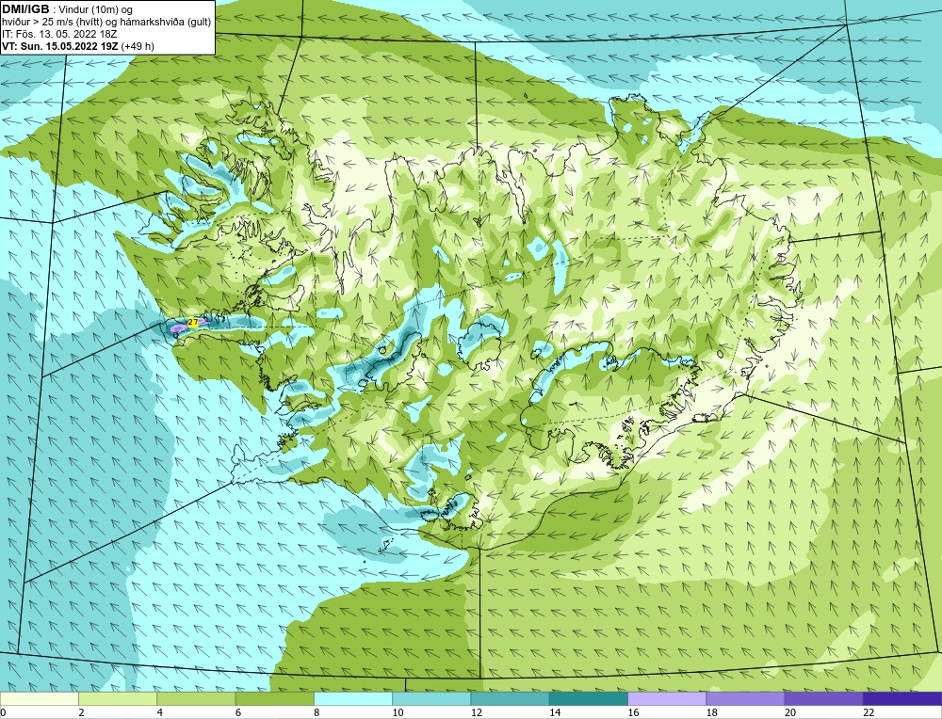Click the 2–4 m/s light green swatch
The image size is (942, 719).
tap(118, 699)
